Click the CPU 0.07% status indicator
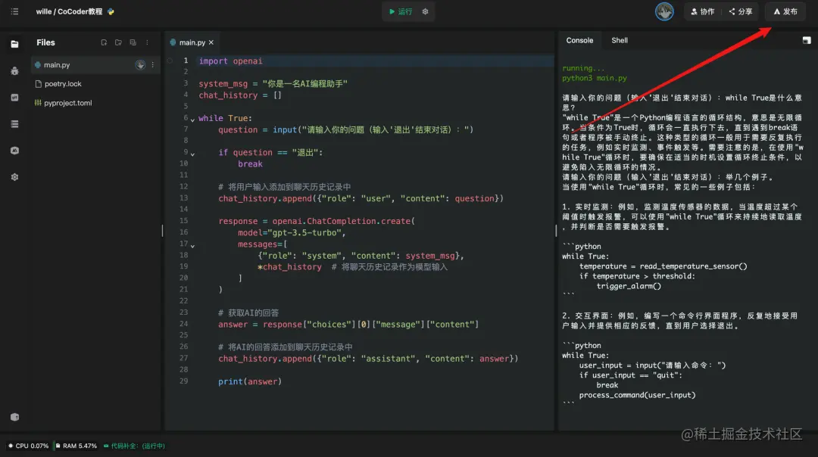This screenshot has width=818, height=457. (28, 446)
